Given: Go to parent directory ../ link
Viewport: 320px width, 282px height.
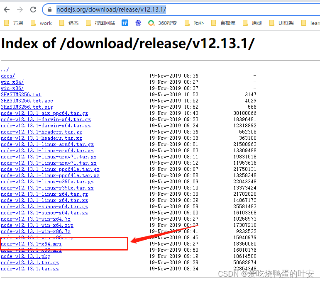Looking at the screenshot, I should pyautogui.click(x=5, y=70).
